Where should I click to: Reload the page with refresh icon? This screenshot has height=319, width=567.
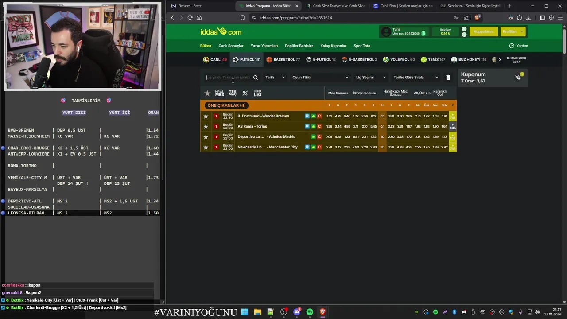pyautogui.click(x=190, y=18)
